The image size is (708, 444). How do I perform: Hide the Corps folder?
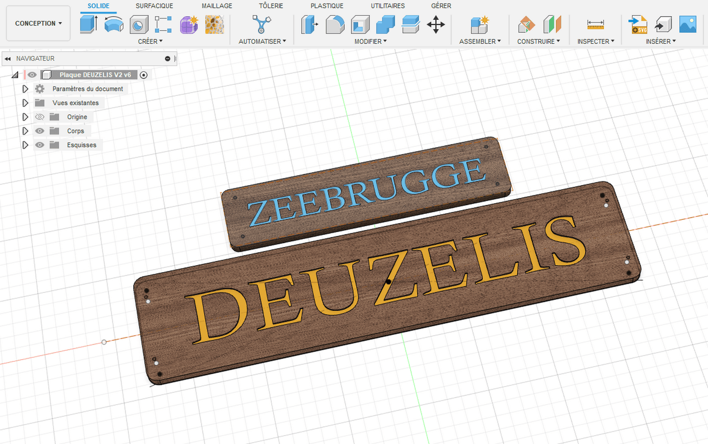pos(40,131)
